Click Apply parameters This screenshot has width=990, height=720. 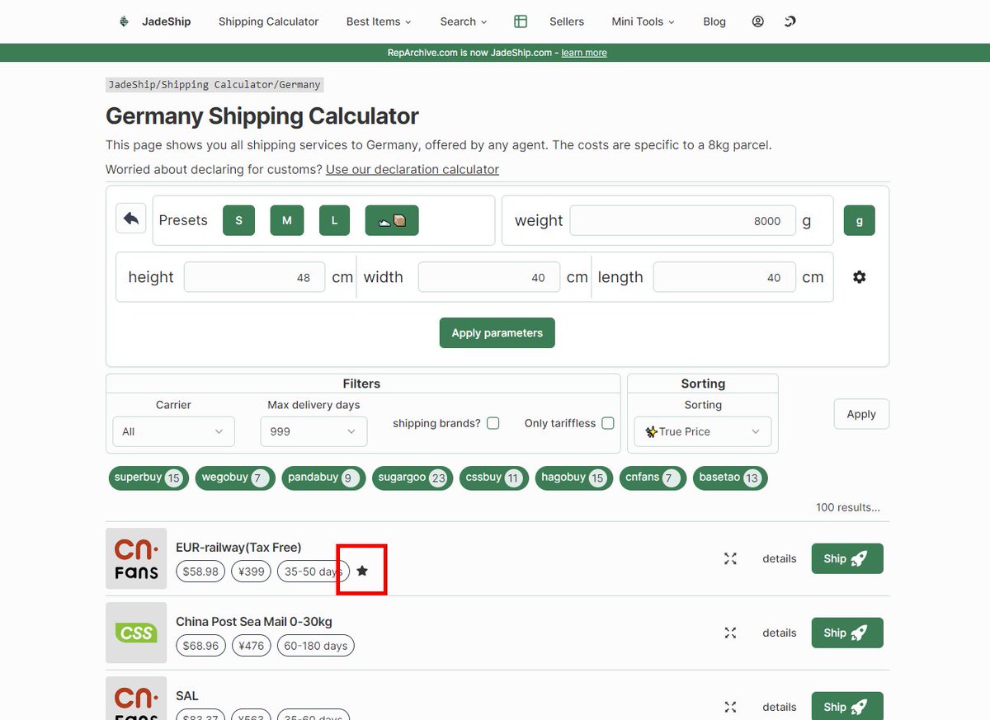(497, 332)
